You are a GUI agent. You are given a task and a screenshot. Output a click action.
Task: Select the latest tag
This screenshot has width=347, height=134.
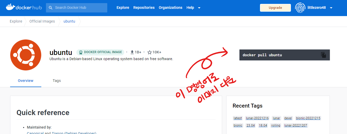(x=238, y=118)
